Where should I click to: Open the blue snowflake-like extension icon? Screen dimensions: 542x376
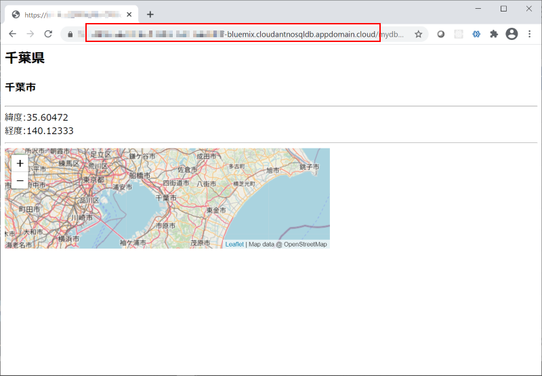click(x=476, y=35)
